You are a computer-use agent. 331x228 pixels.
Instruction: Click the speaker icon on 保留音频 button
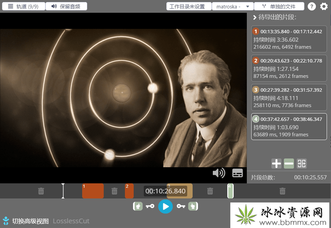54,6
